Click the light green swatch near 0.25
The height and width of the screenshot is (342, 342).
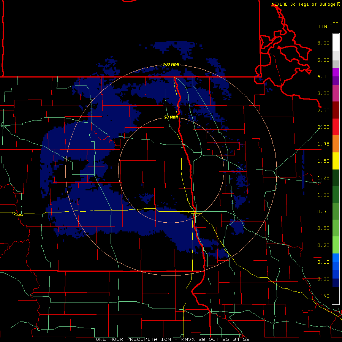pyautogui.click(x=336, y=245)
